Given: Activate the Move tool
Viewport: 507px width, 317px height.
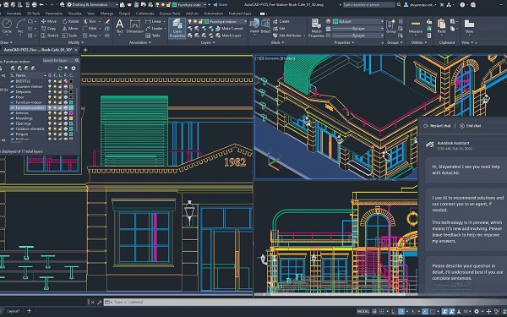Looking at the screenshot, I should tap(49, 21).
